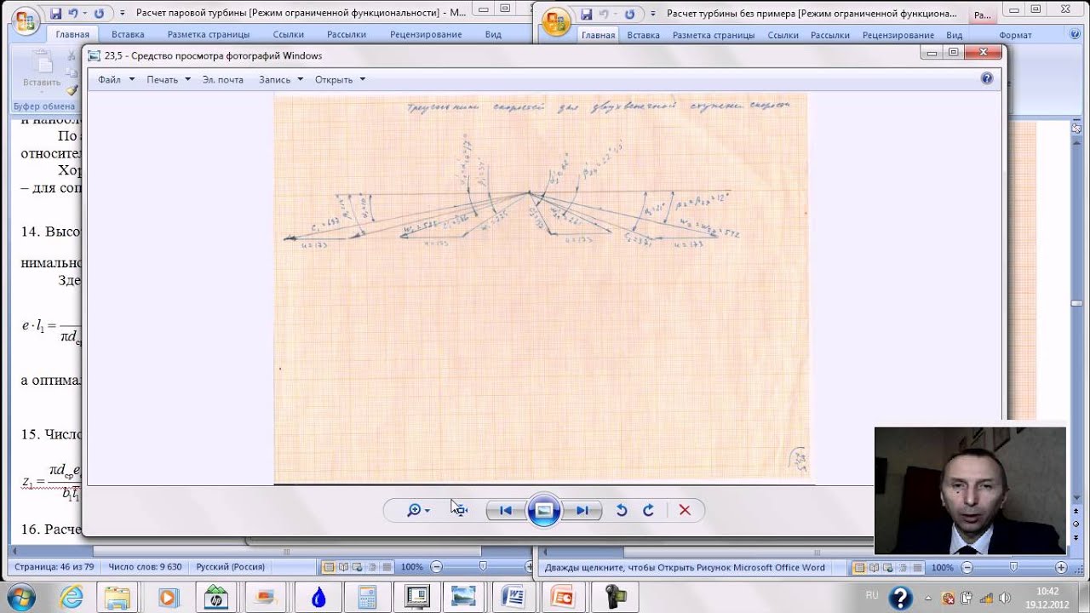Open Файл menu in Photo Viewer
The width and height of the screenshot is (1090, 613).
point(116,79)
